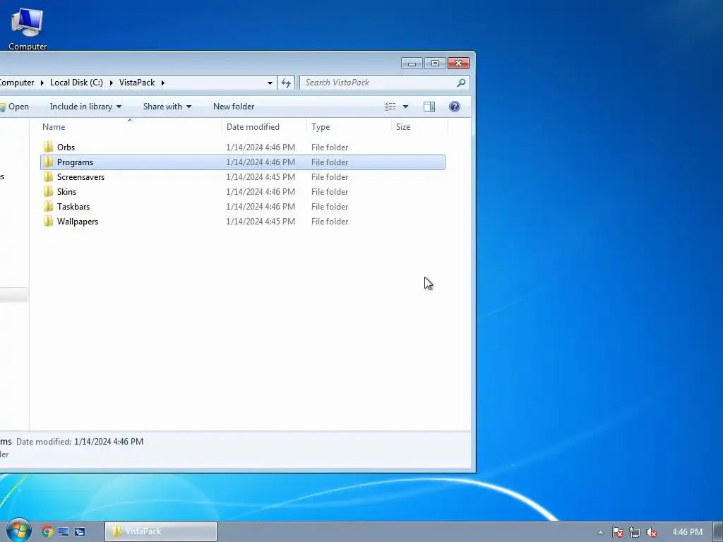Click the search magnifier icon
Viewport: 723px width, 542px height.
(460, 83)
